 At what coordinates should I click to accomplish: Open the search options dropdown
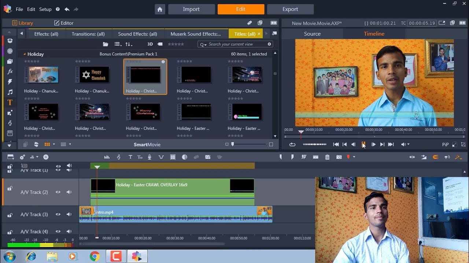pyautogui.click(x=203, y=44)
